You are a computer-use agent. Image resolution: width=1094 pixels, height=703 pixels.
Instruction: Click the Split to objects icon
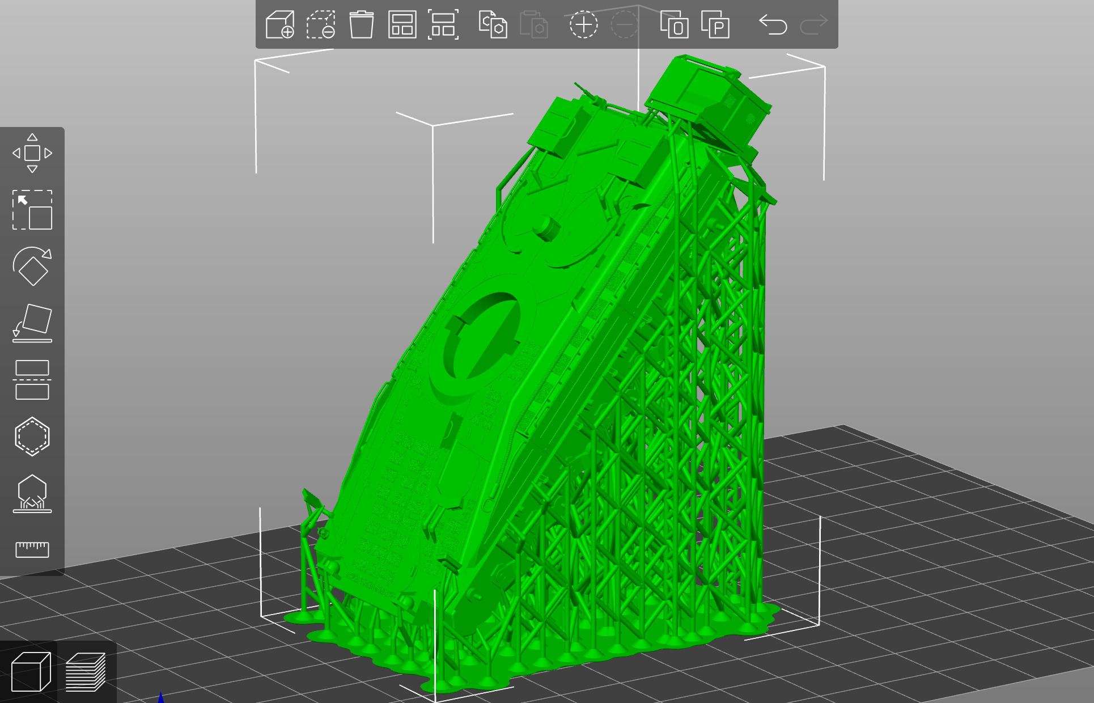(674, 24)
